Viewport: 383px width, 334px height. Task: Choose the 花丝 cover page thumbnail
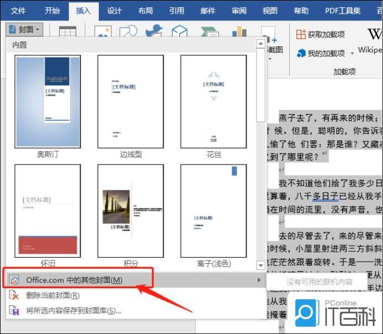coord(214,102)
